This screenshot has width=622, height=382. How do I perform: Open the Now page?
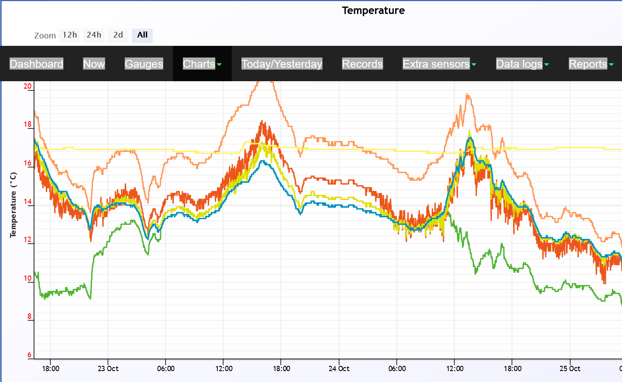point(94,64)
